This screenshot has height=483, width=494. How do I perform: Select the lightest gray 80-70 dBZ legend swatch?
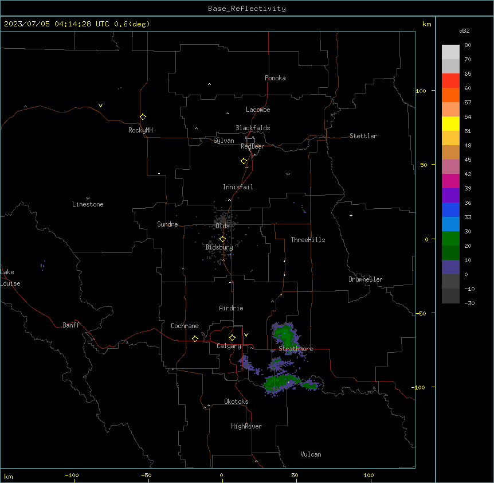point(450,52)
